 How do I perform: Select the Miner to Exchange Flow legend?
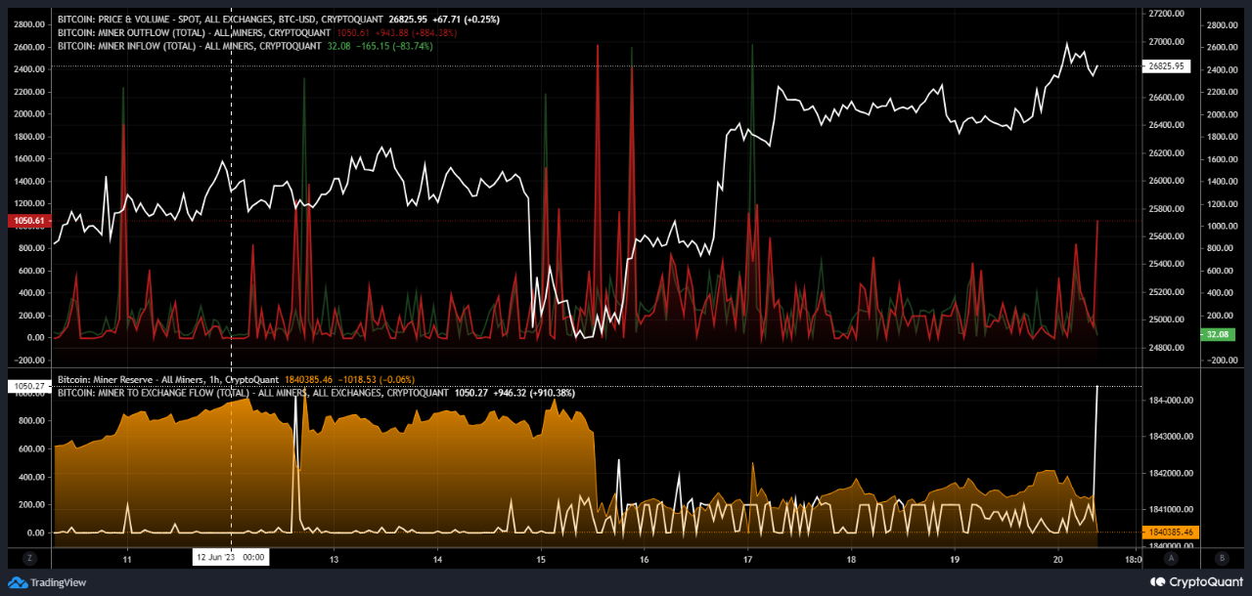(254, 393)
